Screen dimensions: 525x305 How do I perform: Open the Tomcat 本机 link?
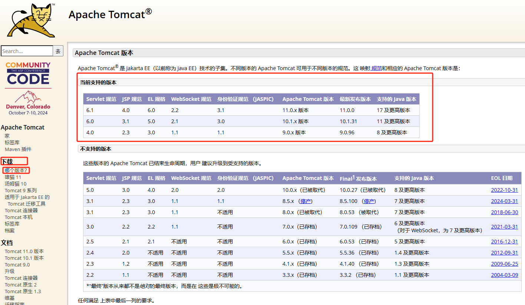pyautogui.click(x=19, y=217)
